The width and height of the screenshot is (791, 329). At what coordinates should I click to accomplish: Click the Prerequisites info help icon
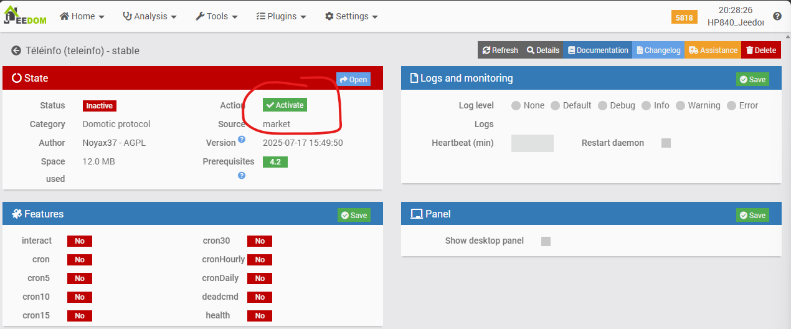pyautogui.click(x=242, y=176)
